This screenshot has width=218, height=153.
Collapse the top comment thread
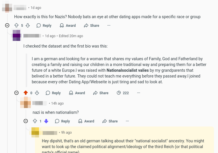pos(7,26)
